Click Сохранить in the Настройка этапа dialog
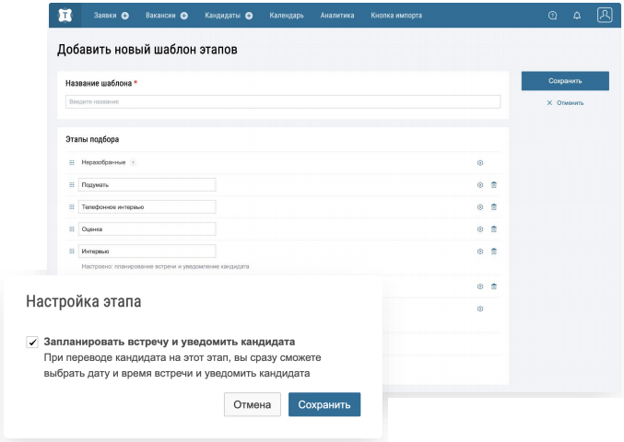 point(324,404)
